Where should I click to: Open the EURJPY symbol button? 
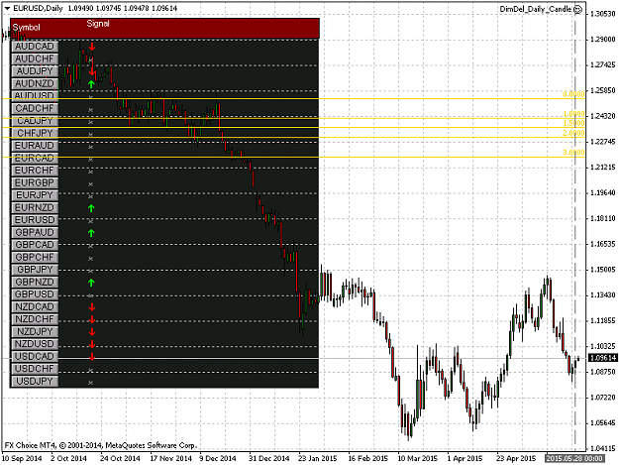coord(35,195)
